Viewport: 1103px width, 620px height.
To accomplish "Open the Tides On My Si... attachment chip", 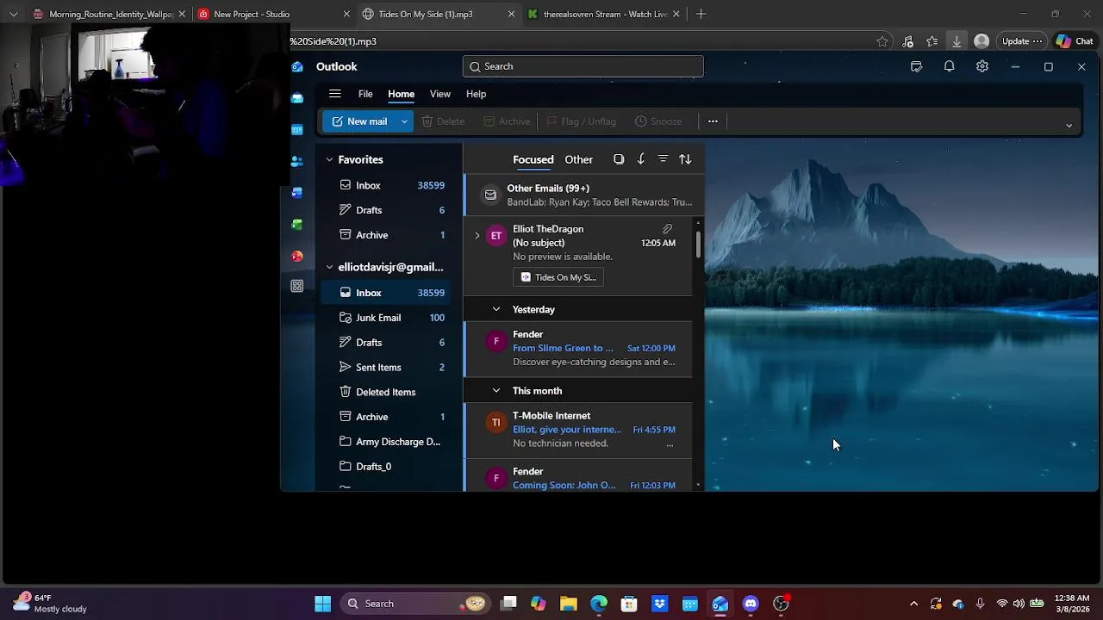I will point(558,277).
